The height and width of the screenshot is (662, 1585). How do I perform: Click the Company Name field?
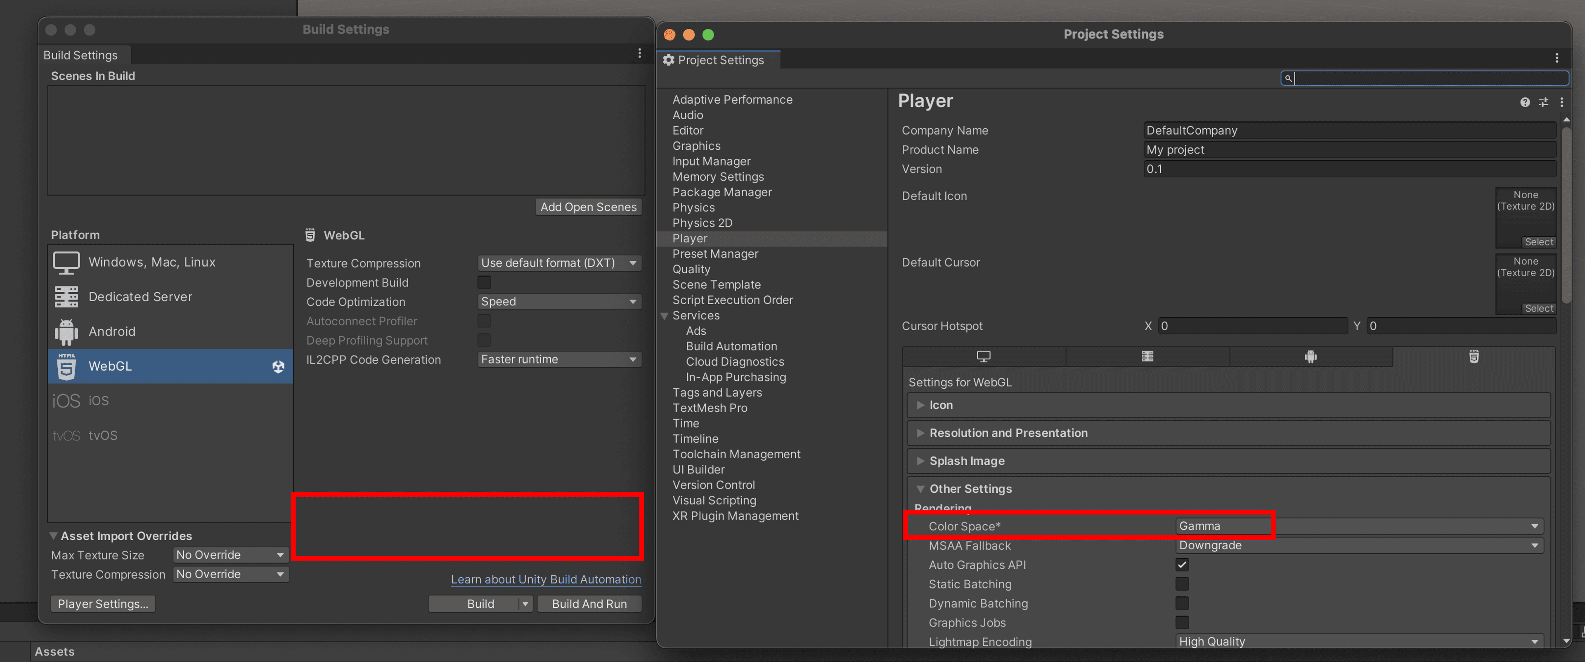[1349, 130]
